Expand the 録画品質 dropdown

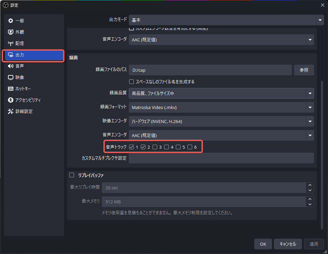[221, 93]
